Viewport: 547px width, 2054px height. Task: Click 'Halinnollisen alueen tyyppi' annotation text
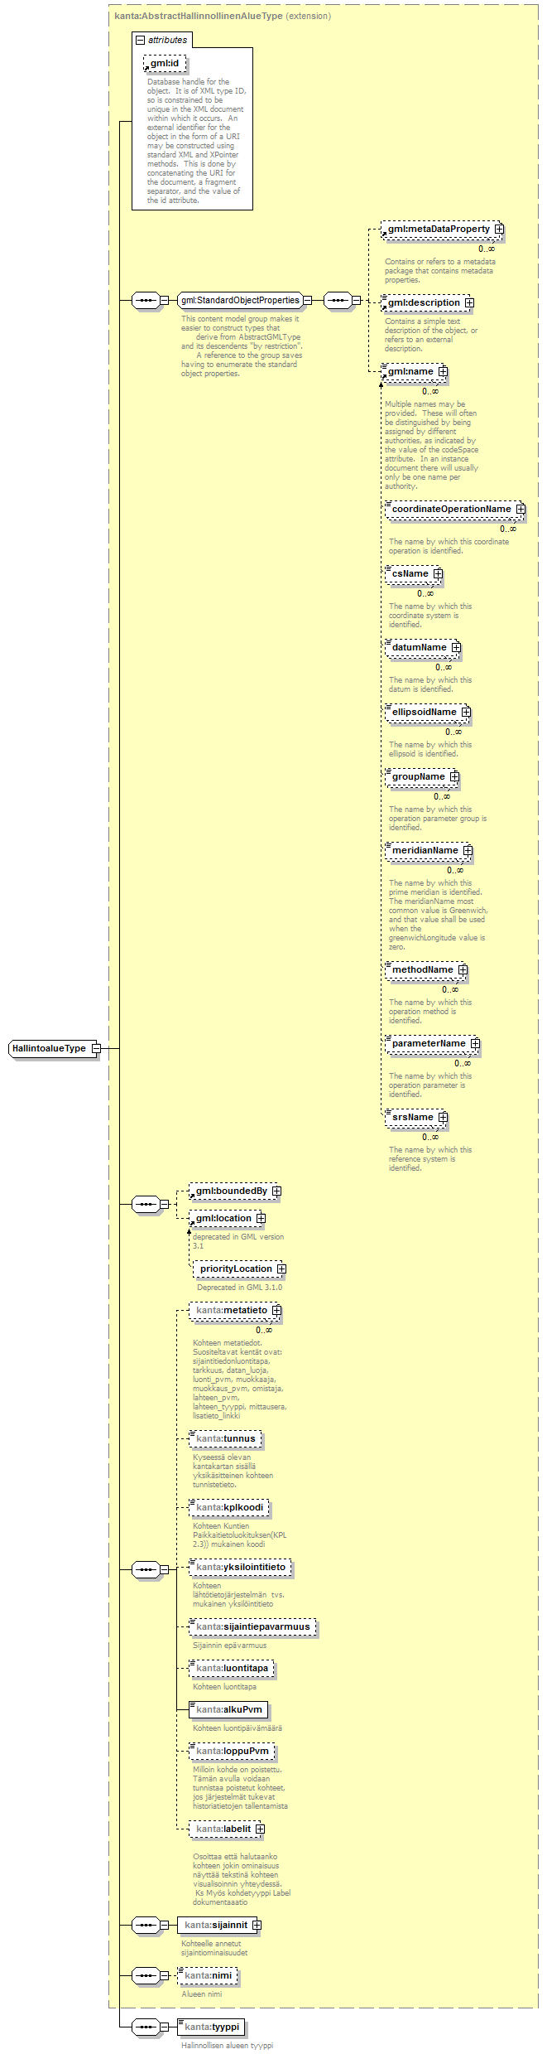pyautogui.click(x=227, y=2045)
